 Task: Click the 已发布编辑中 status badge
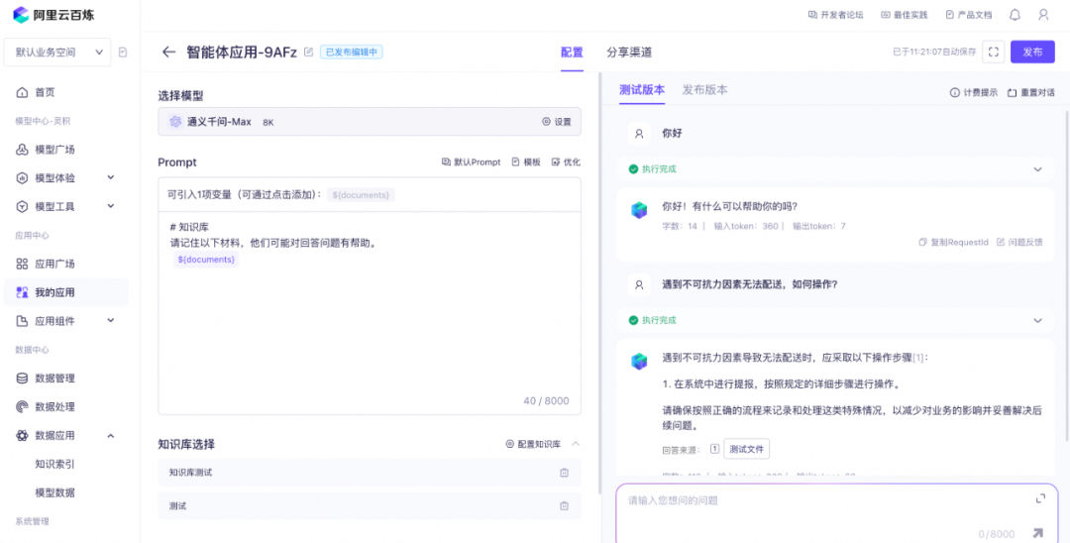tap(352, 52)
